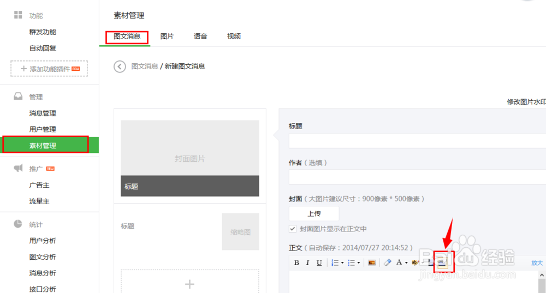
Task: Switch to the 语音 tab
Action: click(200, 36)
